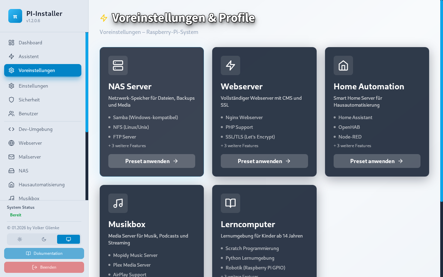Click 'Home Assistant' feature text
This screenshot has width=443, height=277.
click(355, 117)
